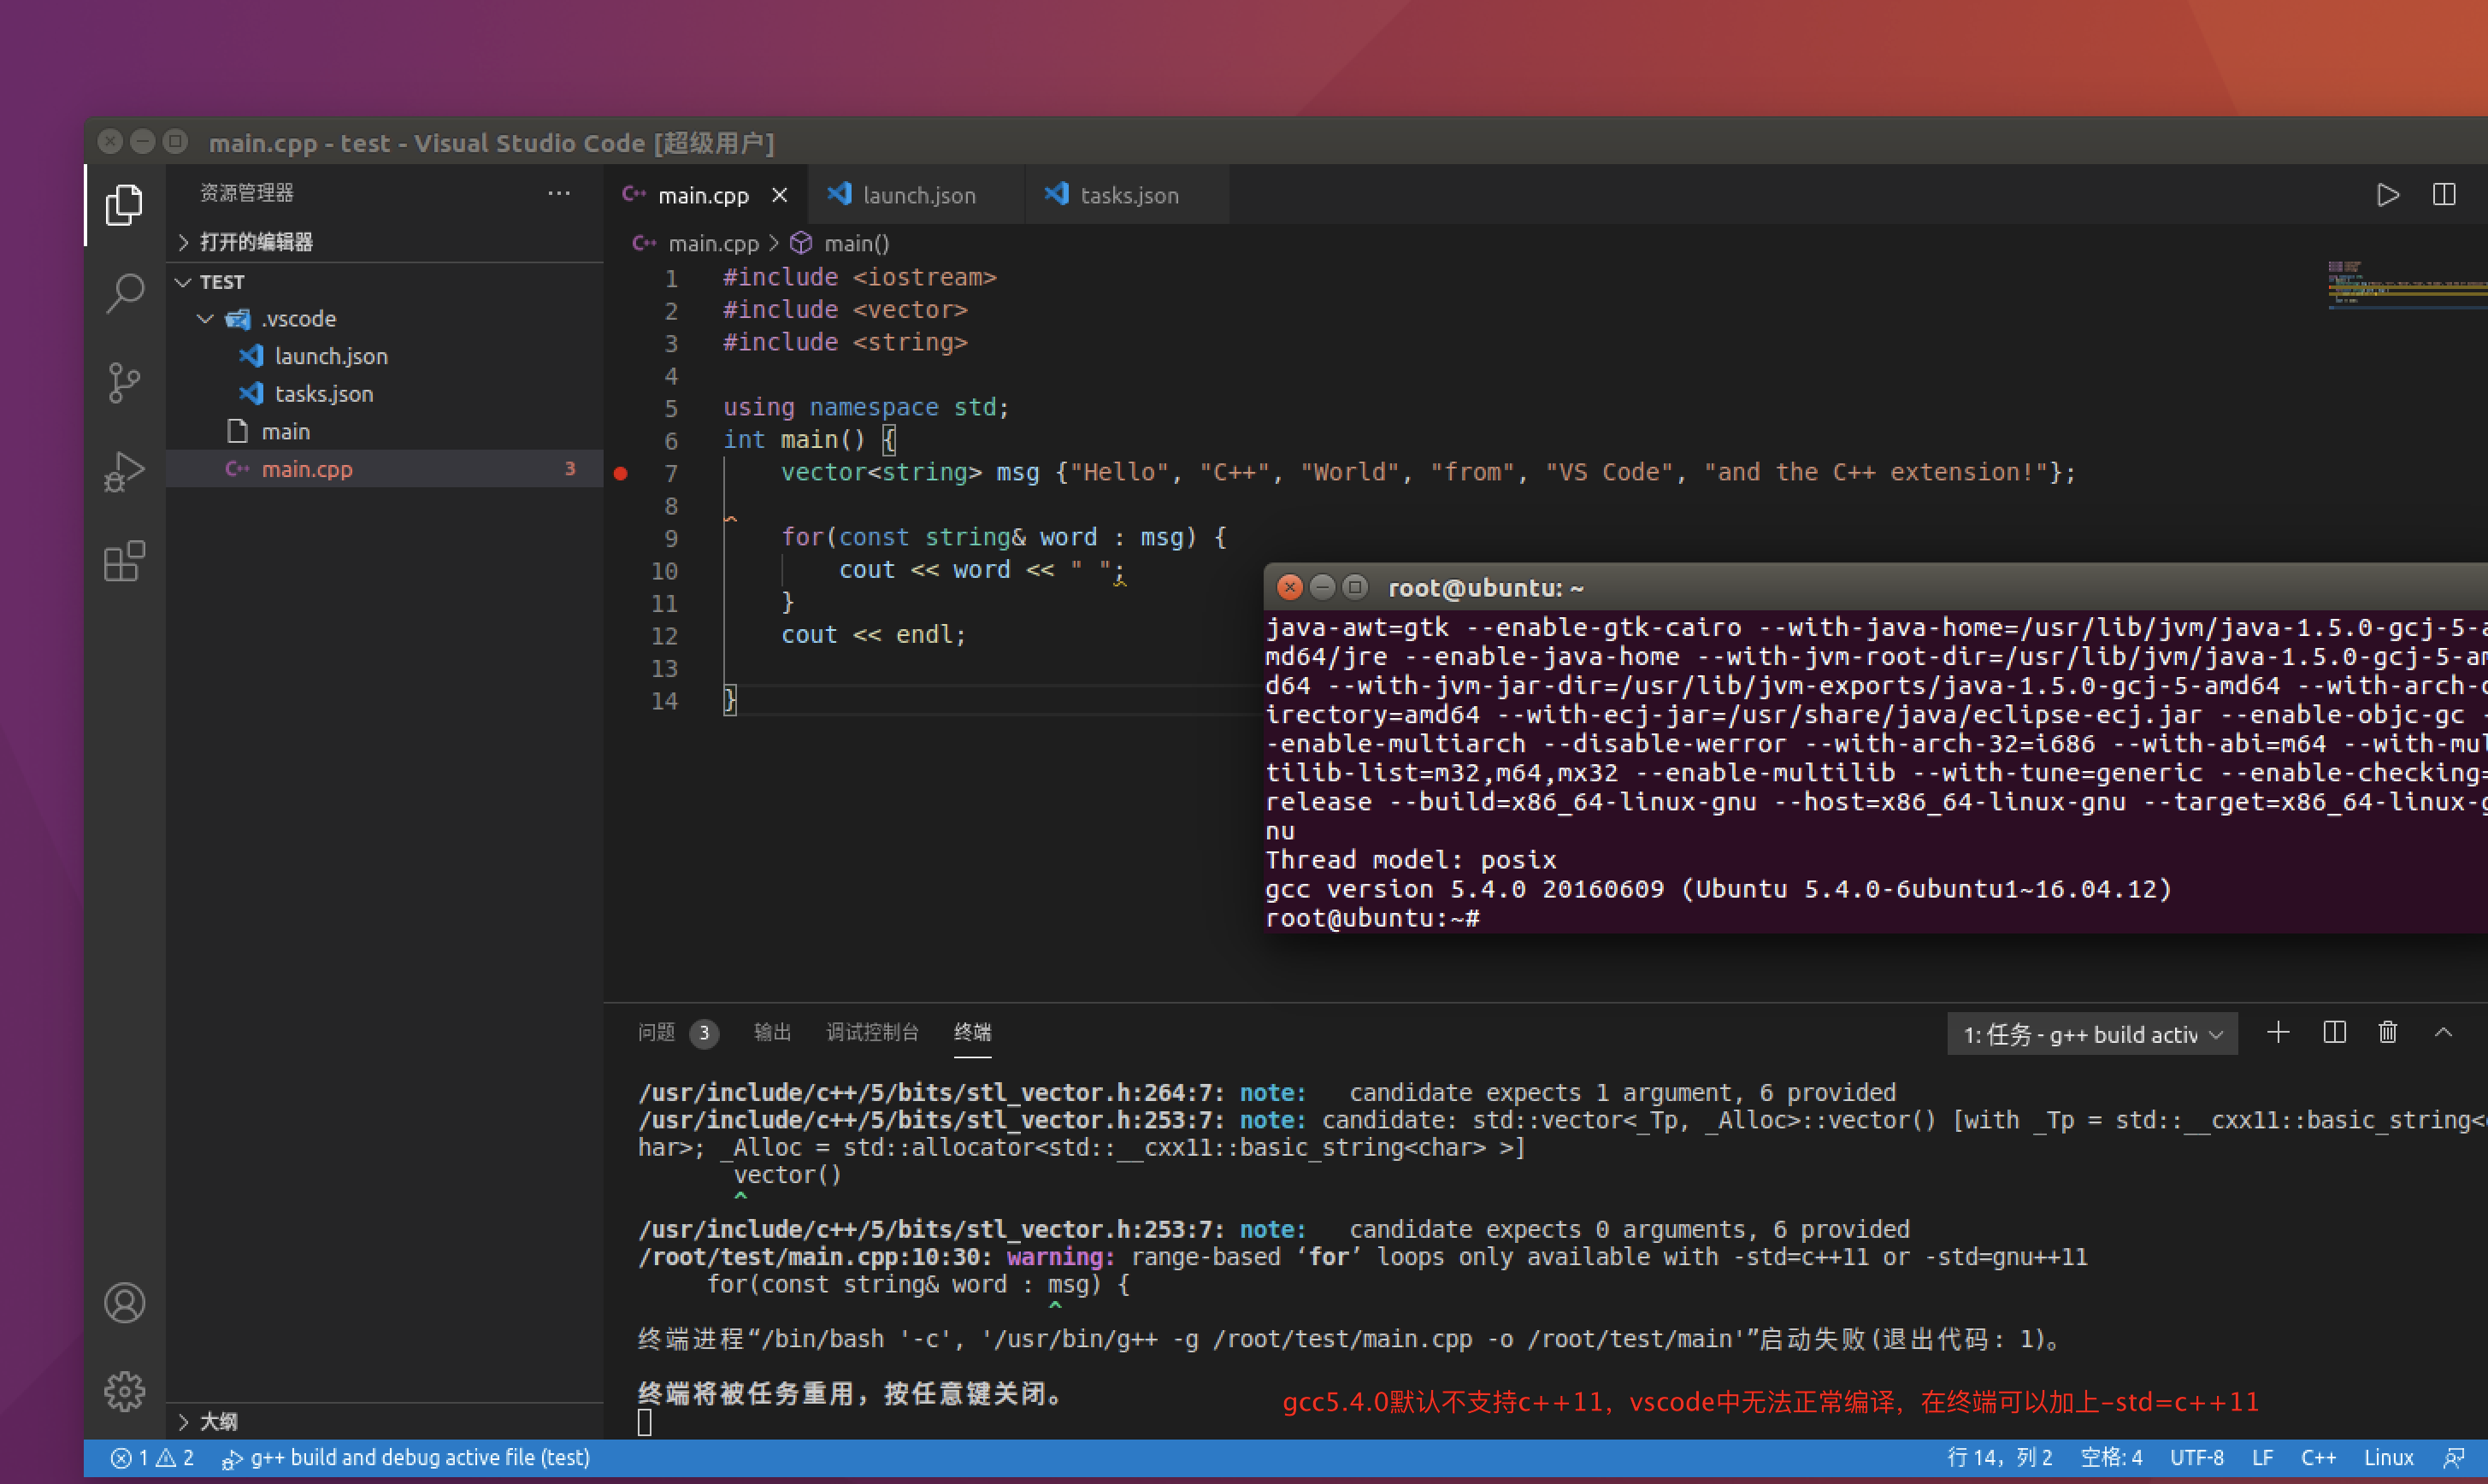The width and height of the screenshot is (2488, 1484).
Task: Click the Linux configuration status item
Action: [x=2388, y=1458]
